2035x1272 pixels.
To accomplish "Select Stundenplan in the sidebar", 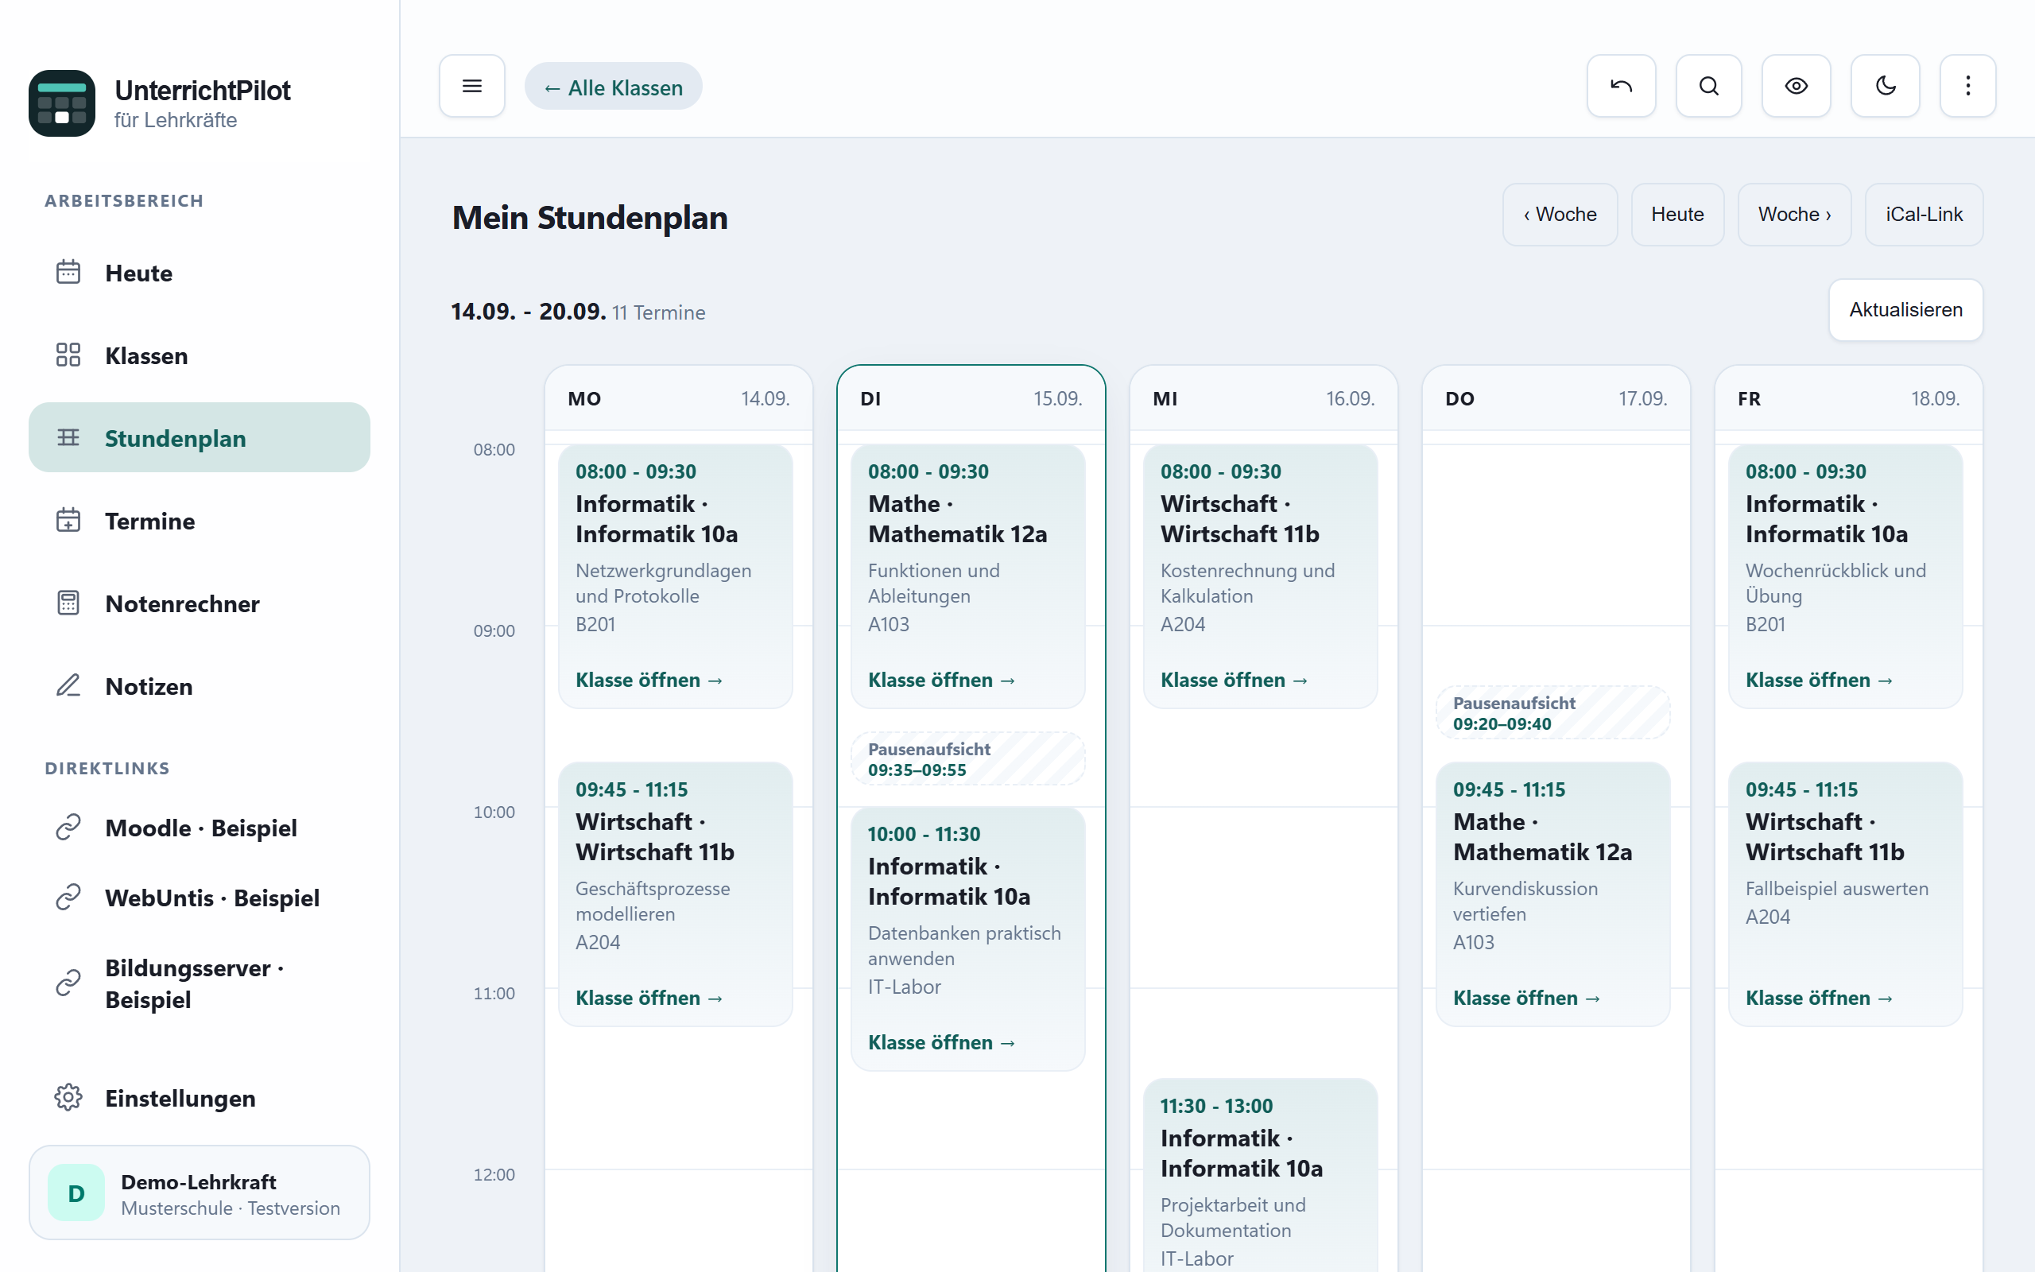I will click(200, 437).
